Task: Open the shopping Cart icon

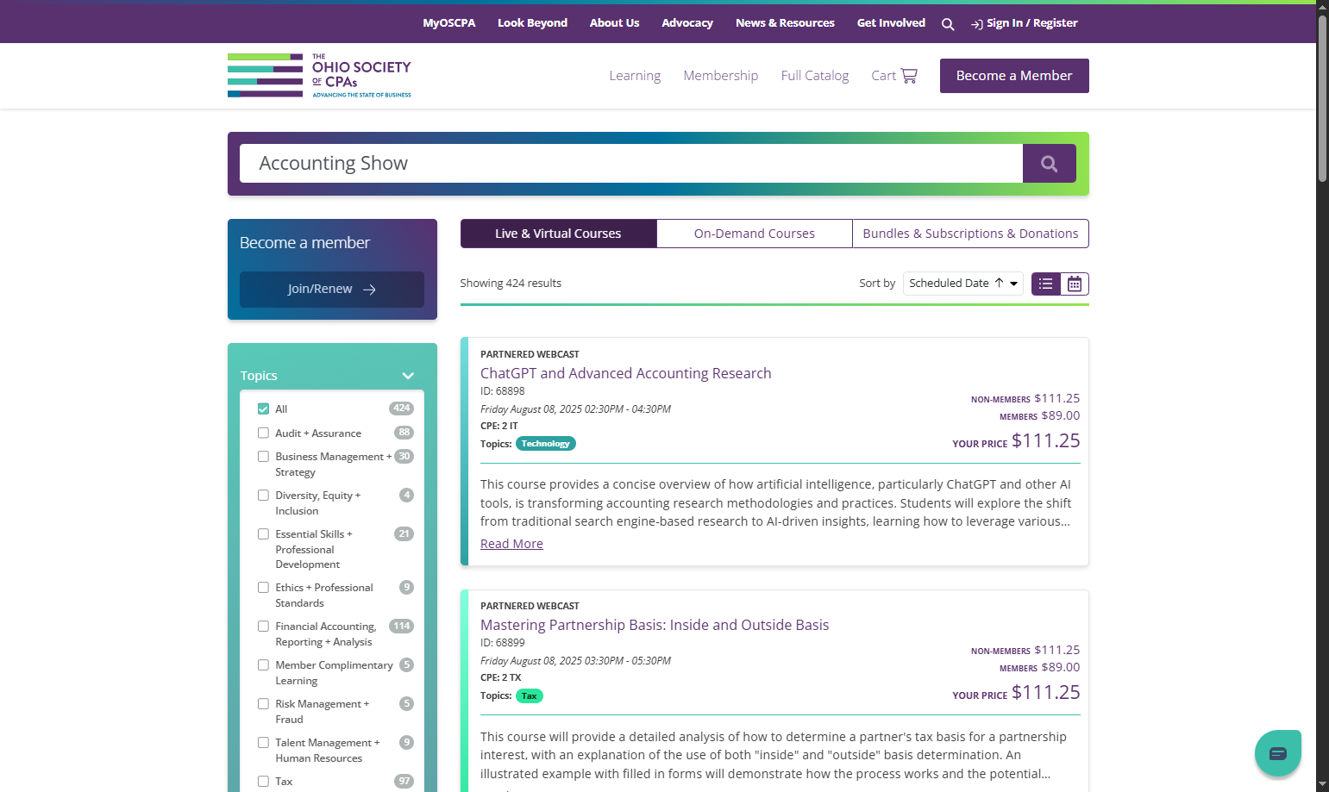Action: click(909, 76)
